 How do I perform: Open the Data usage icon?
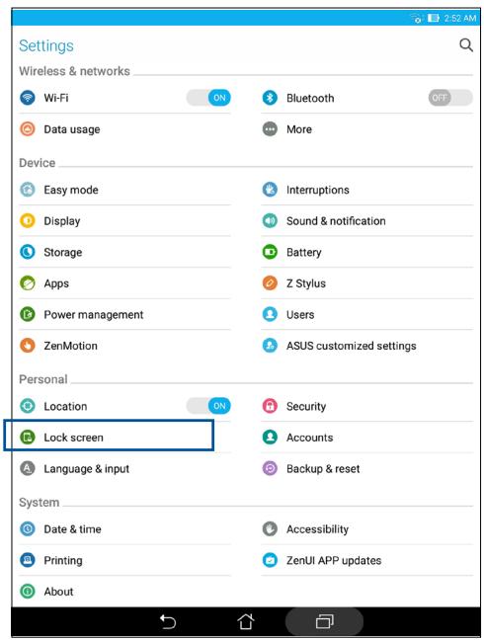(28, 129)
